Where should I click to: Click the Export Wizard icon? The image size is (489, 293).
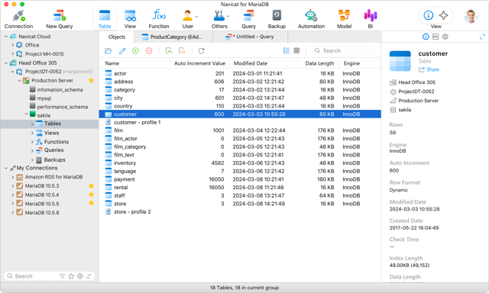click(x=182, y=51)
